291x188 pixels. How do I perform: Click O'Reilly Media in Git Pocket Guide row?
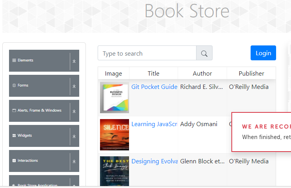click(249, 87)
